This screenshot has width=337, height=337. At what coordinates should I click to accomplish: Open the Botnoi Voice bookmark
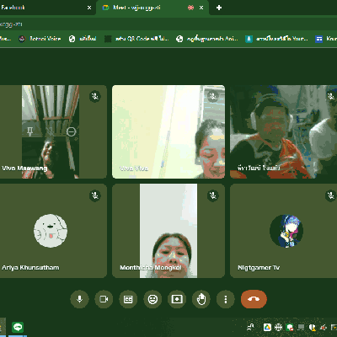[x=40, y=39]
